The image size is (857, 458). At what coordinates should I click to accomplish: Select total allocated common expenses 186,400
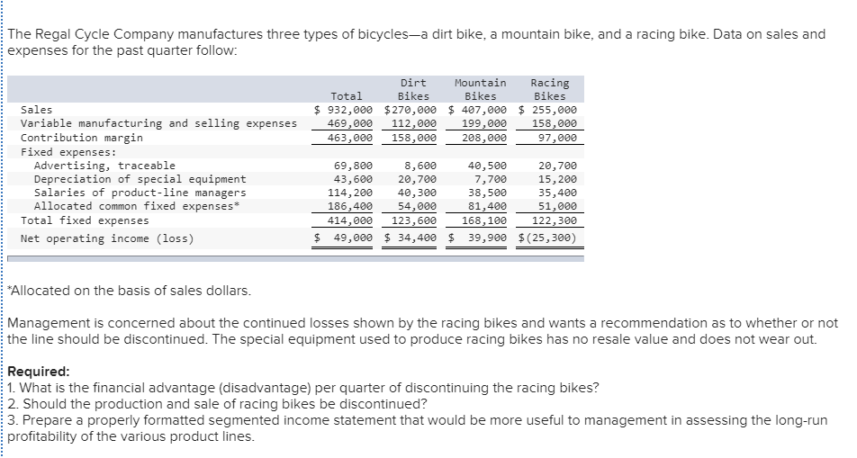click(x=350, y=207)
